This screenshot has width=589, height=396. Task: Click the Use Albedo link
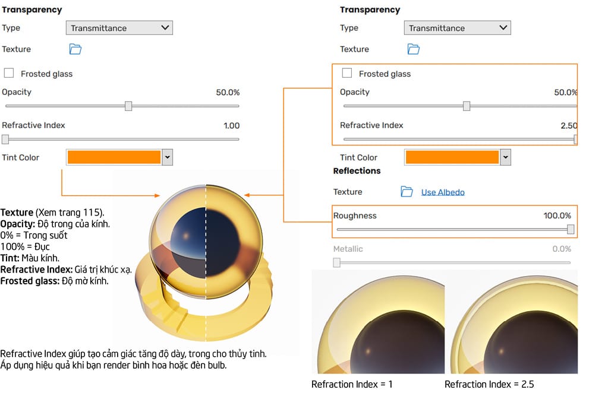coord(443,192)
